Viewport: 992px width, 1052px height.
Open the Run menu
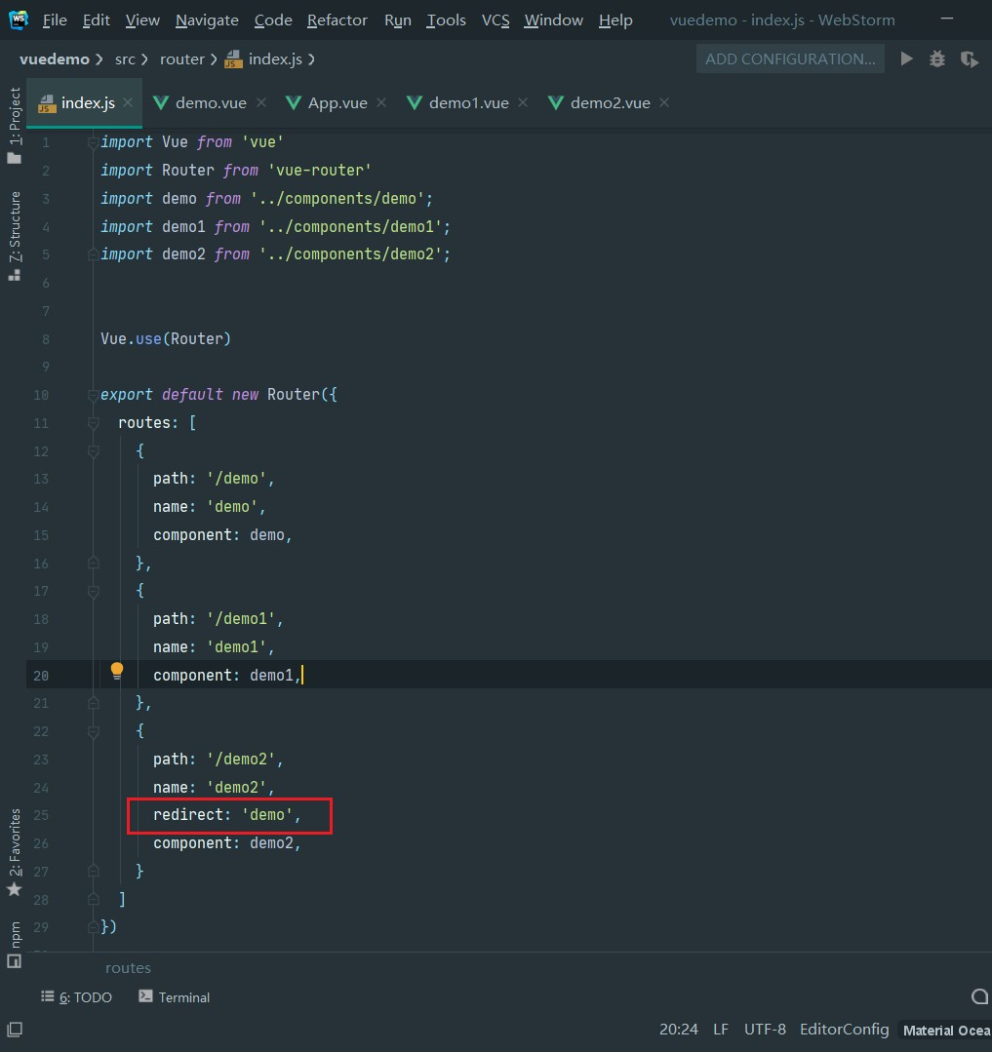tap(397, 20)
